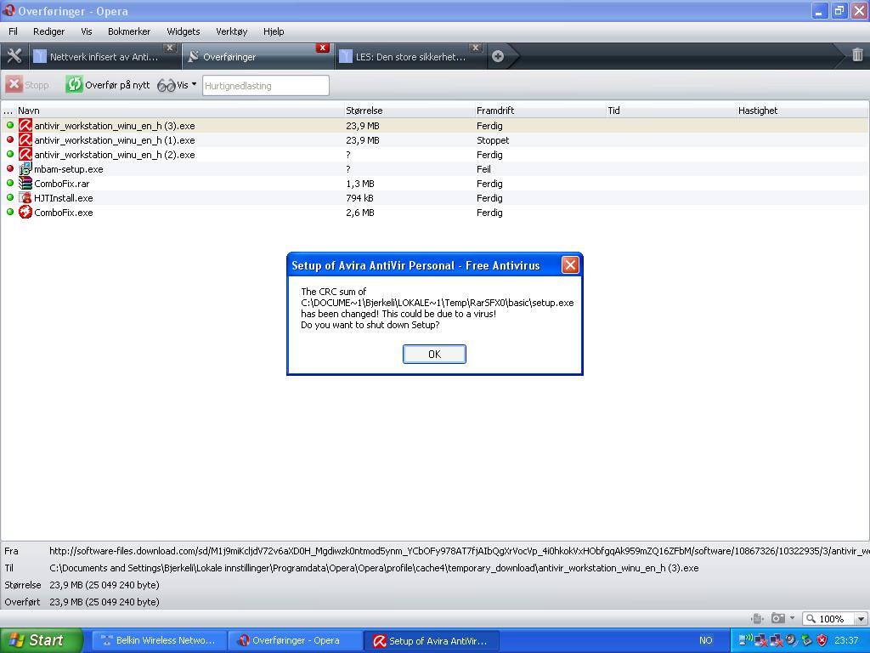This screenshot has height=653, width=870.
Task: Click the Start button
Action: tap(41, 640)
